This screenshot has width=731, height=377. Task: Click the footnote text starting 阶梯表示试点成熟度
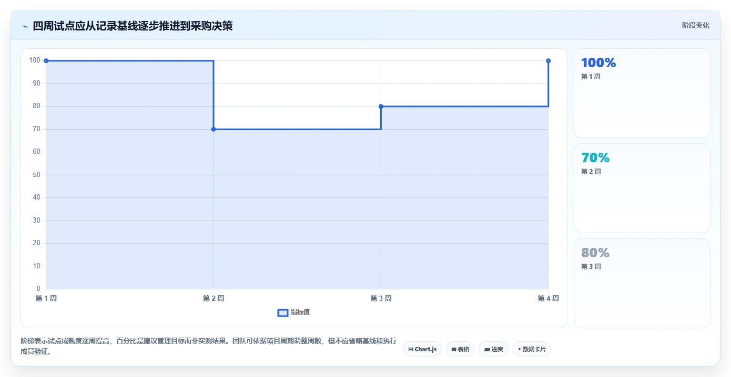(208, 347)
